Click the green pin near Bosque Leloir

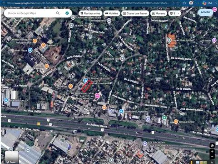tap(164, 118)
